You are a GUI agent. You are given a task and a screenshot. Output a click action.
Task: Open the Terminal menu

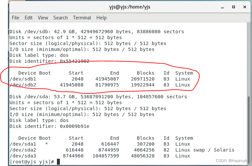coord(82,18)
